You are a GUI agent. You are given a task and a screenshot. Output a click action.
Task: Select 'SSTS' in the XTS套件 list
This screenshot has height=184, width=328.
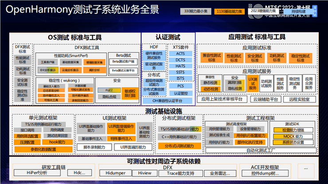click(180, 72)
